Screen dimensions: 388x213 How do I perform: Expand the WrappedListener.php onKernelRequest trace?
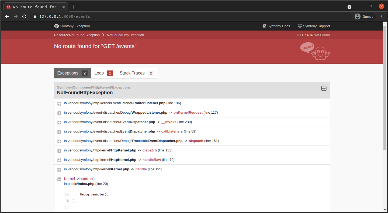[59, 113]
